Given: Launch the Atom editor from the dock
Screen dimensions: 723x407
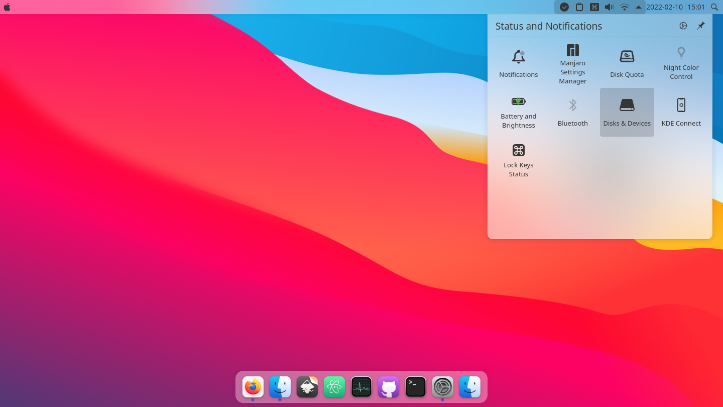Looking at the screenshot, I should click(334, 387).
